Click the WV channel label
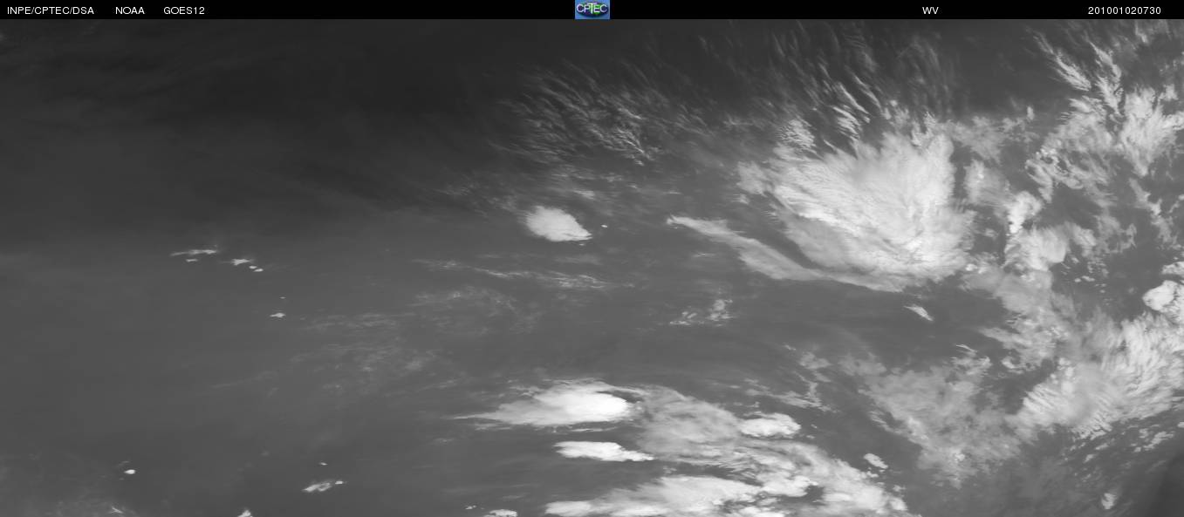This screenshot has width=1184, height=517. [930, 10]
